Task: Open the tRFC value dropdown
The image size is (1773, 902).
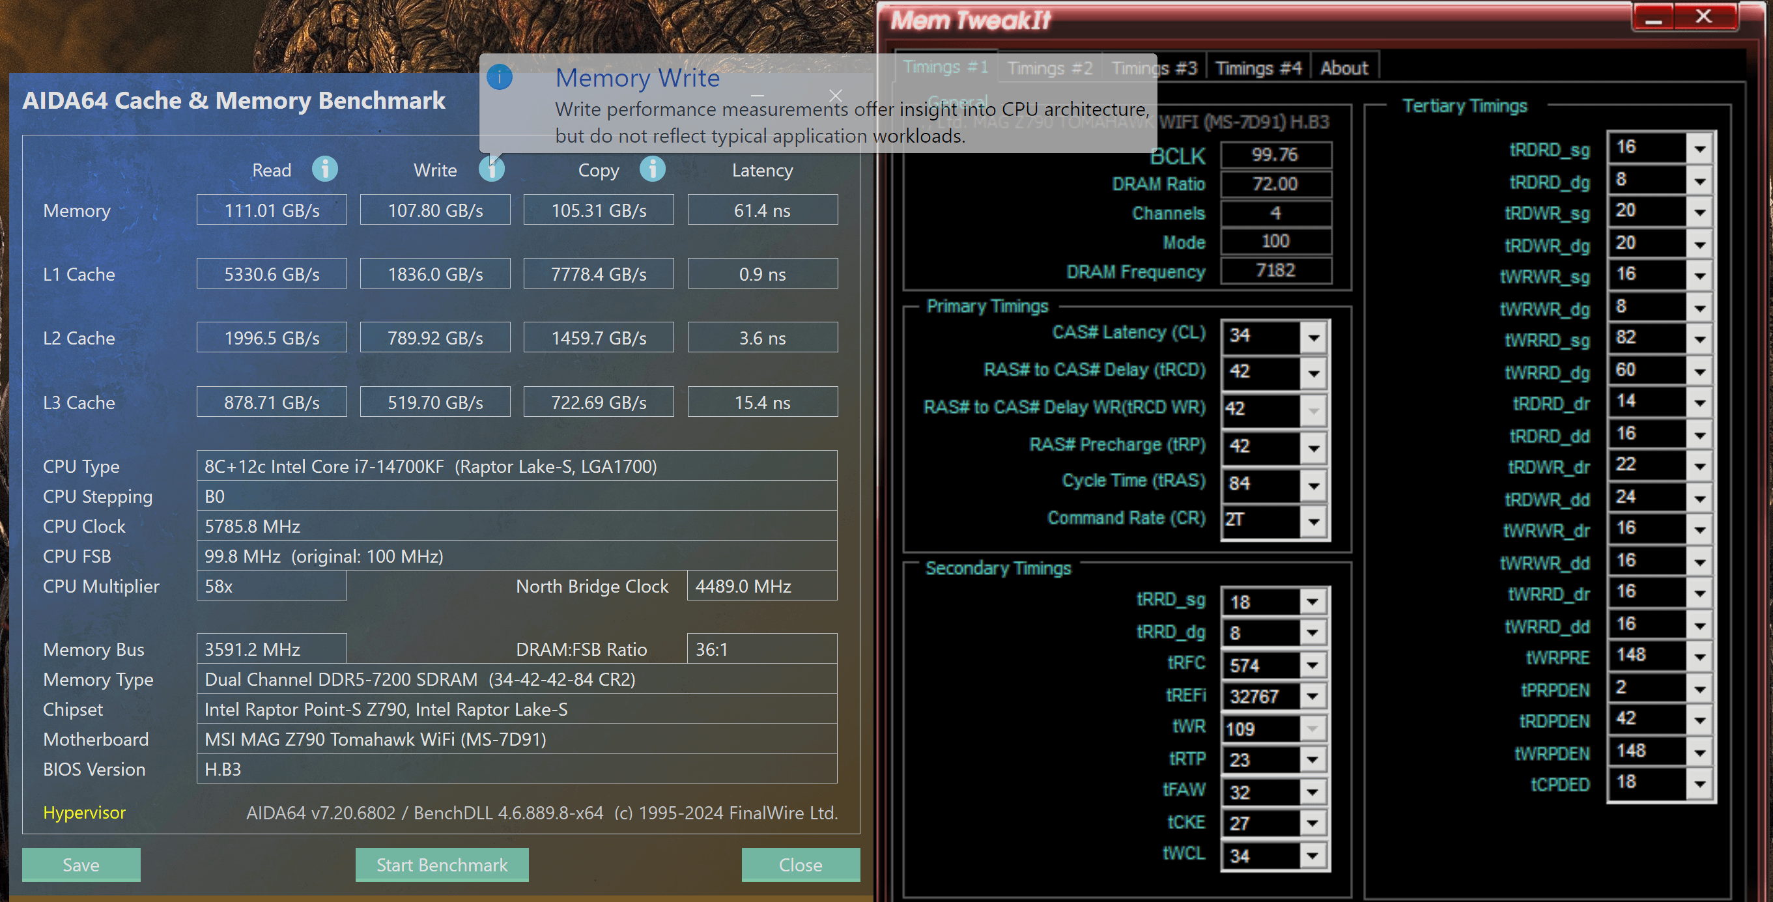Action: [x=1312, y=666]
